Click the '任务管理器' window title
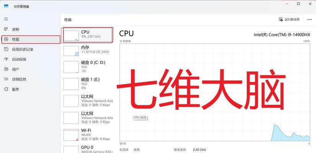Image resolution: width=316 pixels, height=153 pixels. pyautogui.click(x=21, y=7)
